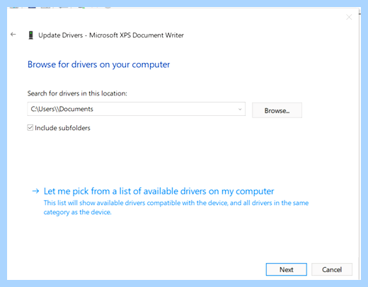Expand the driver location dropdown arrow
This screenshot has height=287, width=368.
(240, 109)
